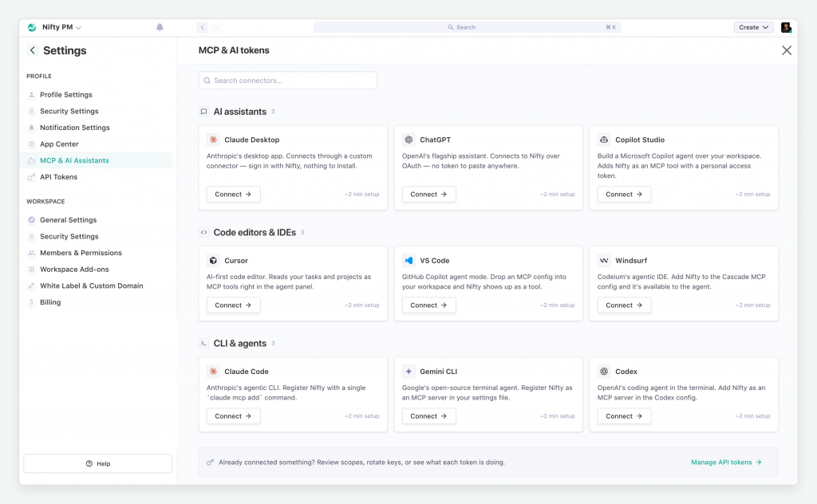Viewport: 817px width, 504px height.
Task: Go to API Tokens settings page
Action: pyautogui.click(x=58, y=177)
